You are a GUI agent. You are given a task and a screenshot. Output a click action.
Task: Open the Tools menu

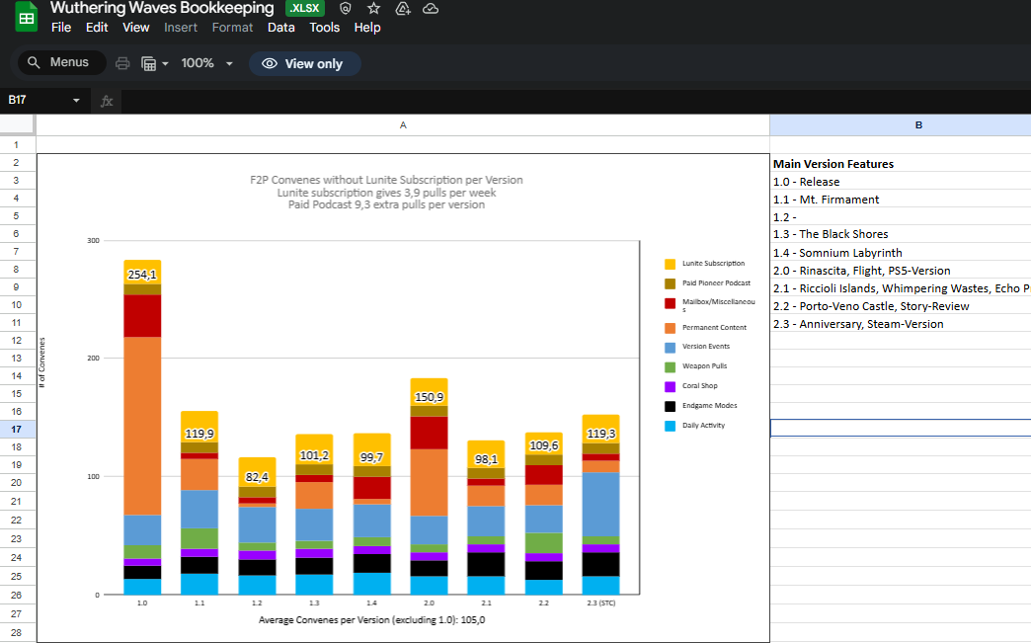click(x=324, y=28)
